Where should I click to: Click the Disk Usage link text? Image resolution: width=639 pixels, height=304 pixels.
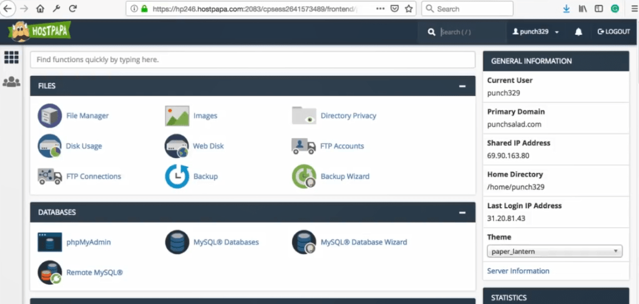coord(84,146)
